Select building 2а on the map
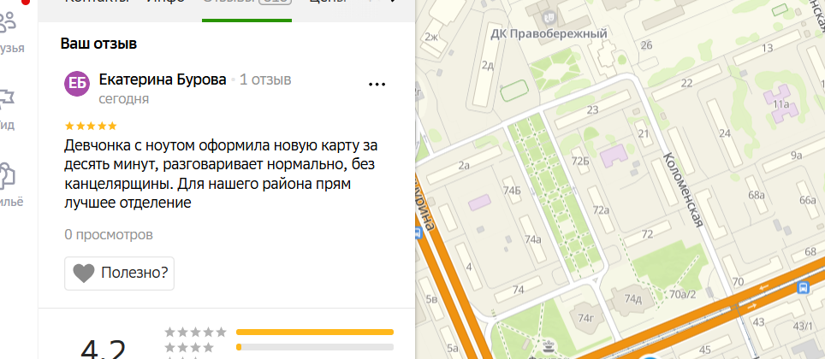The image size is (825, 359). point(464,166)
